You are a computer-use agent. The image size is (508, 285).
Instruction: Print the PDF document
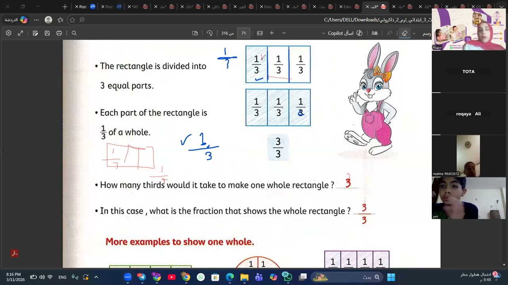point(59,33)
